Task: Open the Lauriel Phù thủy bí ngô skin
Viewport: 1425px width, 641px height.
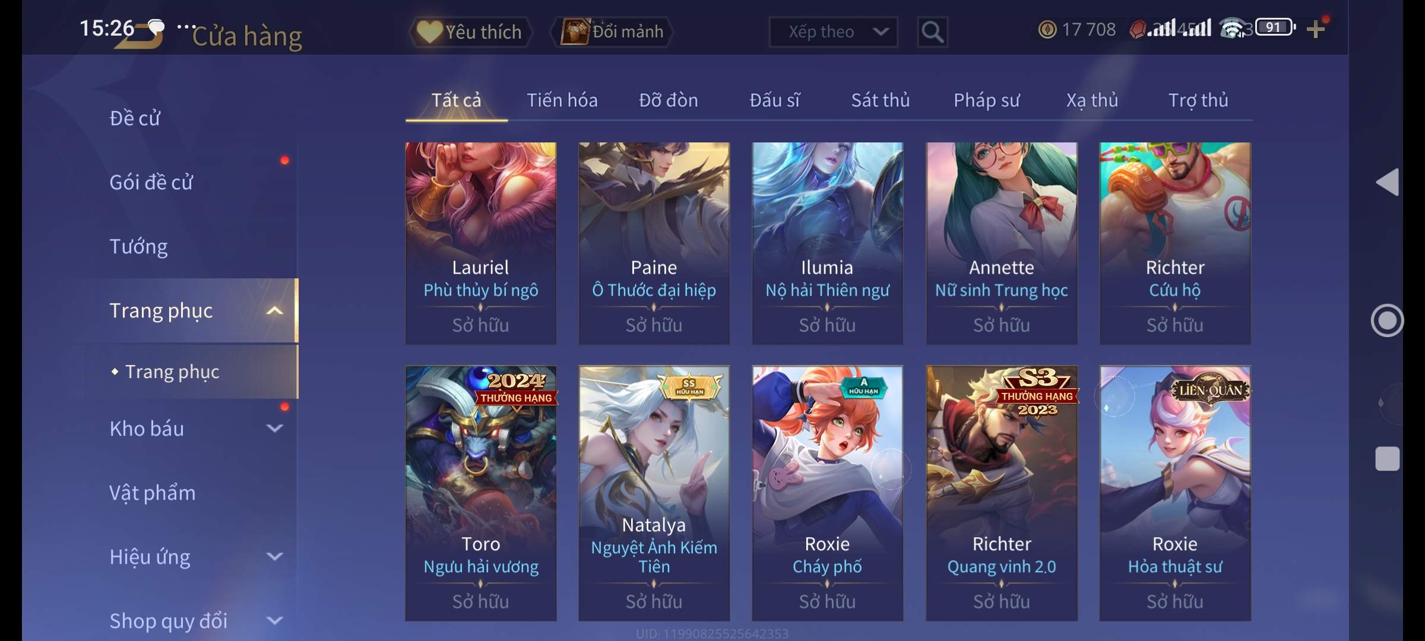Action: tap(481, 243)
